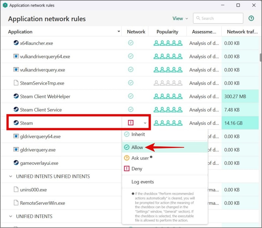The height and width of the screenshot is (228, 262).
Task: Click popularity rating of Steam Client WebHelper
Action: pos(168,96)
